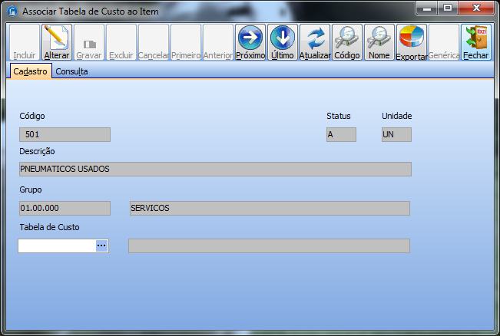Click the Código field showing 501

[x=65, y=135]
